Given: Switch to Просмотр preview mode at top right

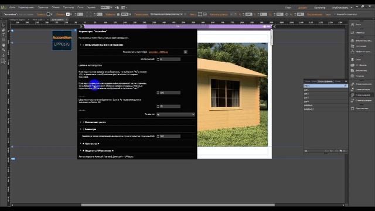Looking at the screenshot, I should (x=319, y=8).
